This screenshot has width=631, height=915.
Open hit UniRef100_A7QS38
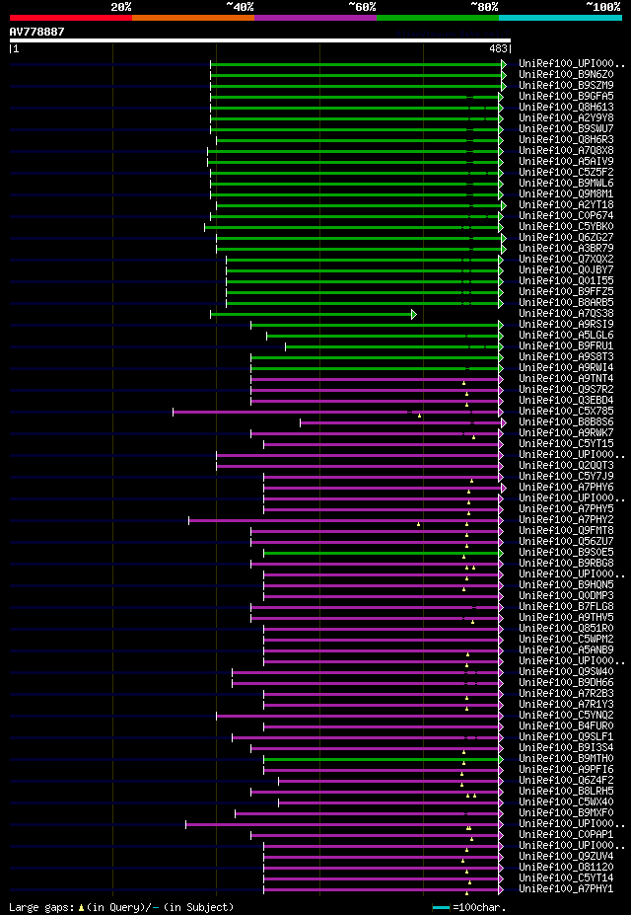pos(566,313)
